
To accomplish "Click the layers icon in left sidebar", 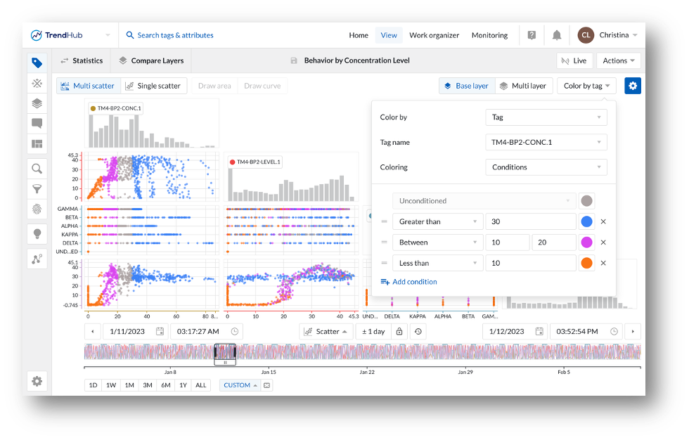I will tap(37, 103).
